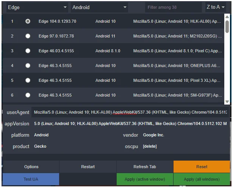Open the Android OS dropdown
Image resolution: width=233 pixels, height=189 pixels.
pyautogui.click(x=99, y=7)
